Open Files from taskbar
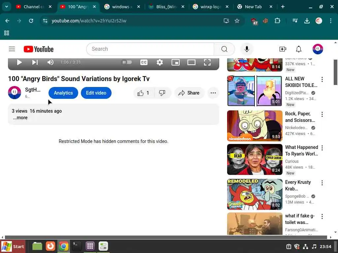338x253 pixels. tap(37, 246)
